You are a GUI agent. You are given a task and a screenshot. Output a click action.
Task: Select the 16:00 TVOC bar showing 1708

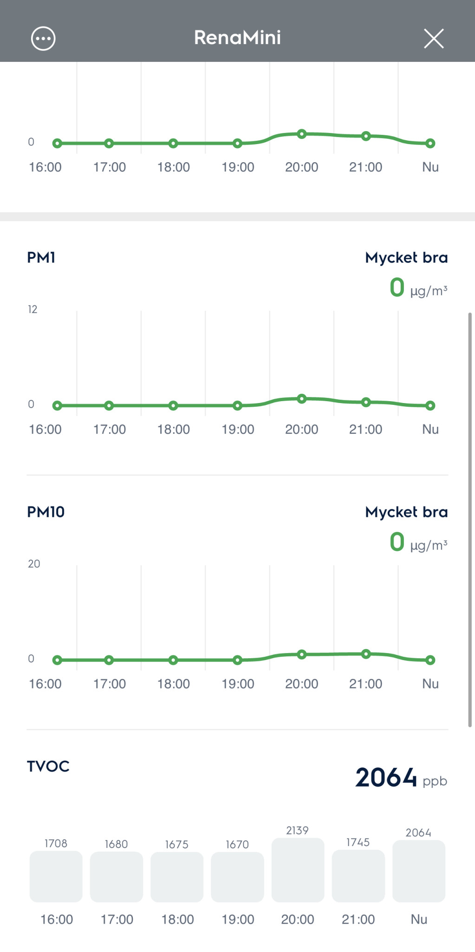pos(56,876)
